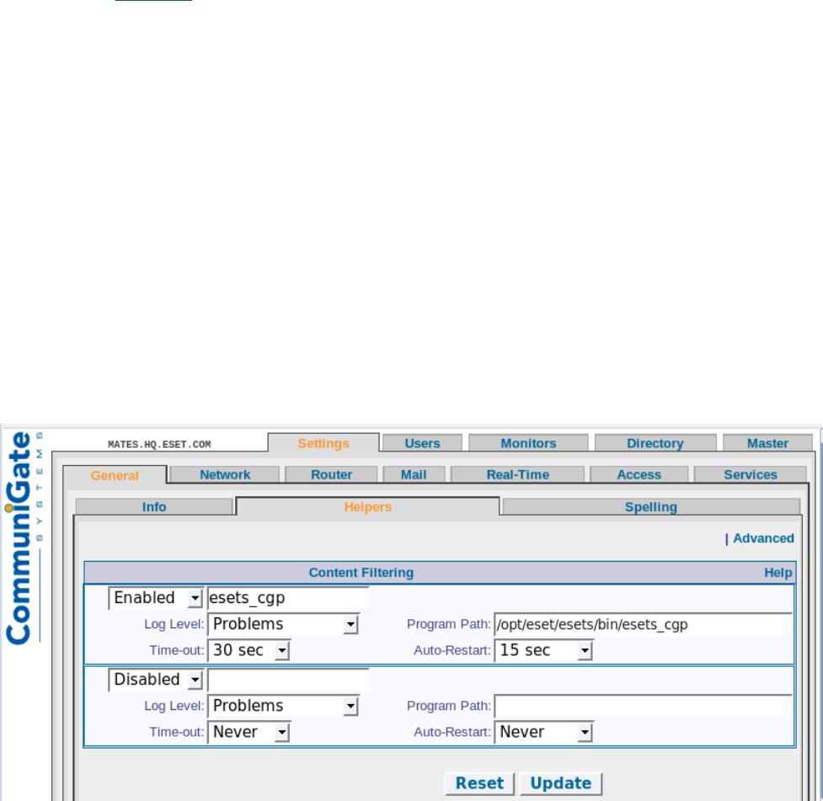This screenshot has width=823, height=801.
Task: Expand the 30 sec Time-out dropdown
Action: point(249,650)
